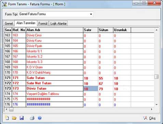Click the Alan Adı column header
The height and width of the screenshot is (124, 163).
coord(55,30)
